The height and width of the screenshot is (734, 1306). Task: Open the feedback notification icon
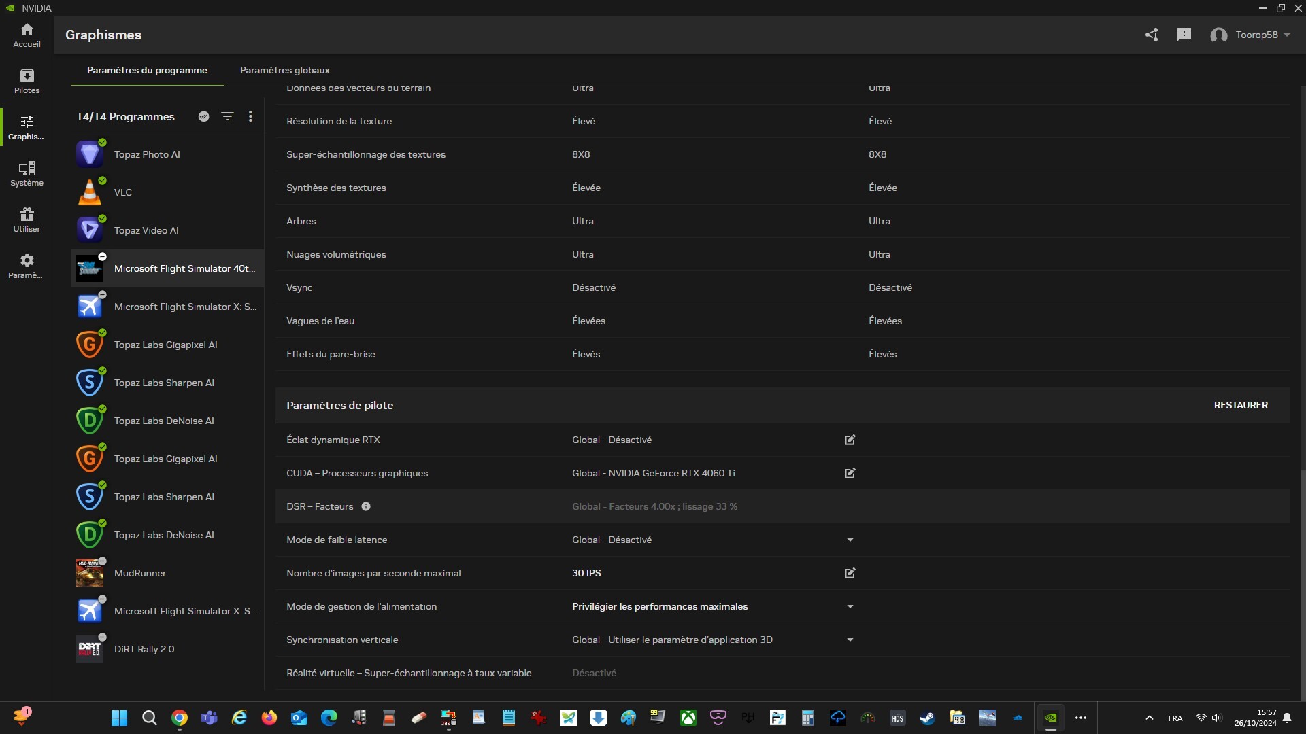pos(1184,35)
